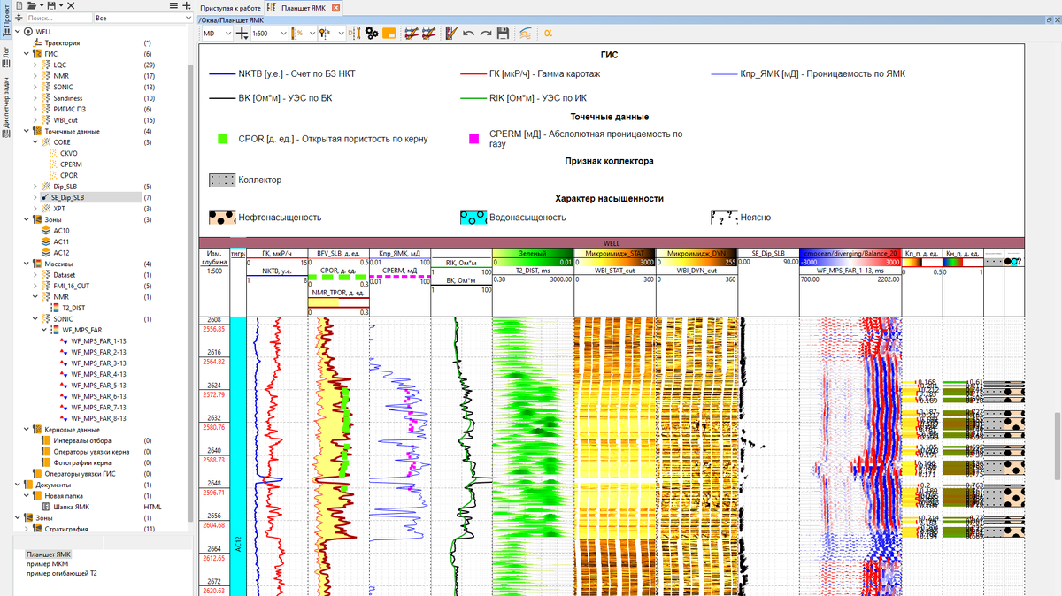This screenshot has height=596, width=1062.
Task: Click the orange panel layout icon
Action: (389, 34)
